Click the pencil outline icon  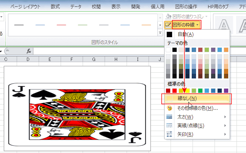click(168, 25)
